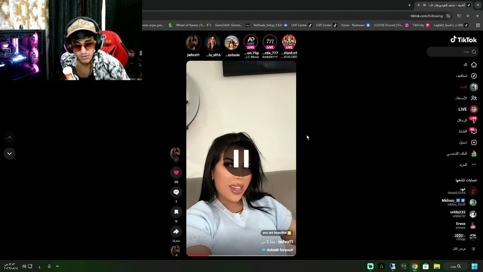Click the tiktok.com/following address bar
The image size is (483, 272).
426,16
